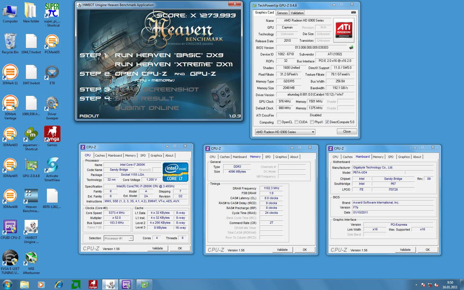Image resolution: width=464 pixels, height=290 pixels.
Task: Open SPD tab in middle CPU-Z window
Action: 268,157
